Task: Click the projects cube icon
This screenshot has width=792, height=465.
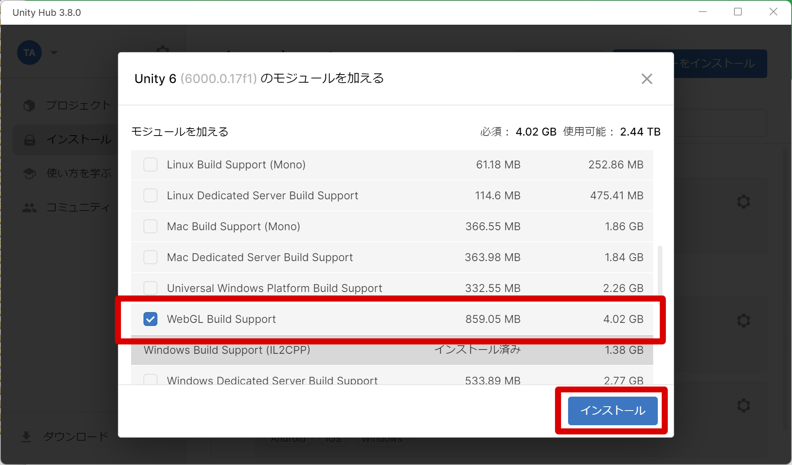Action: point(29,105)
